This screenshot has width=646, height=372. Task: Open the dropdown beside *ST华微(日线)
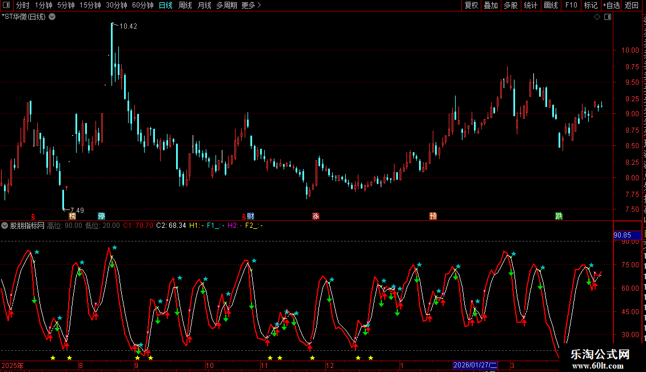[x=53, y=17]
